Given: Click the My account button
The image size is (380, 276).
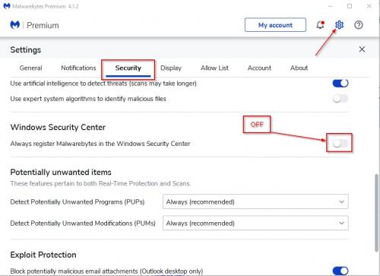Looking at the screenshot, I should (x=275, y=25).
